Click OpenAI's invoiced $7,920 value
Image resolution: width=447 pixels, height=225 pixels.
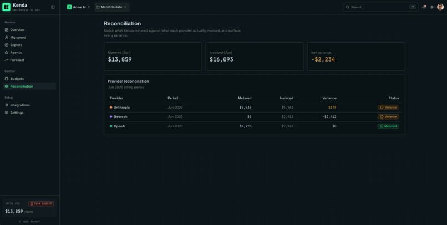(x=287, y=126)
